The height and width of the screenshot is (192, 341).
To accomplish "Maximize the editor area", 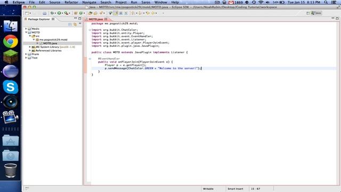I will 337,19.
